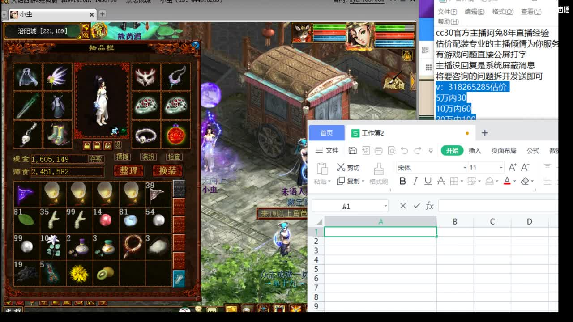Select the green sword weapon slot
The height and width of the screenshot is (322, 573).
coord(27,106)
